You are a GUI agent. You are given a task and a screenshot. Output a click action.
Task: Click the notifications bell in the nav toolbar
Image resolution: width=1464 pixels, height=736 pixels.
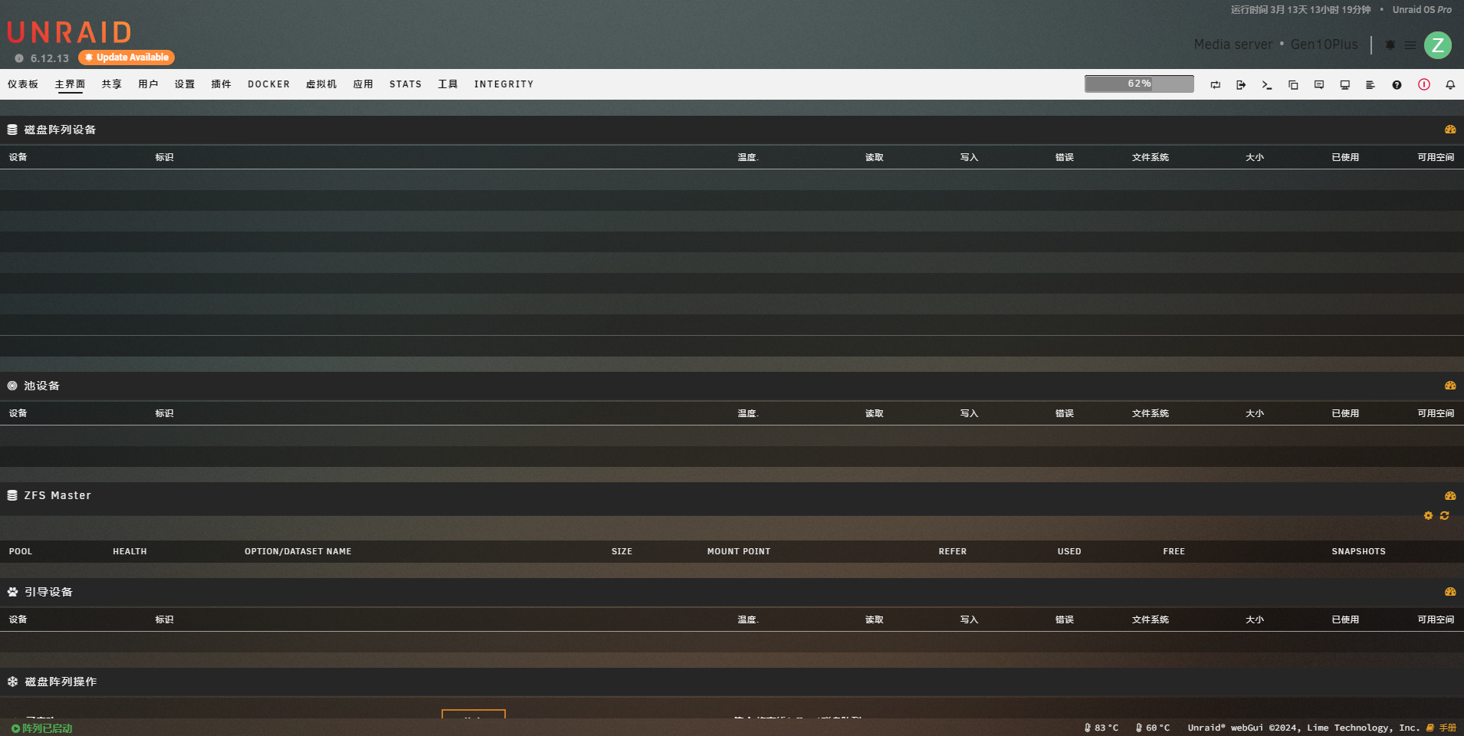1450,85
